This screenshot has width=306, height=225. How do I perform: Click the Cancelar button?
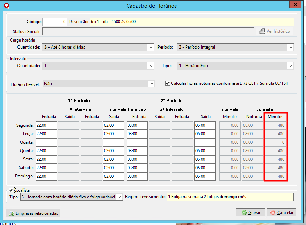[281, 213]
